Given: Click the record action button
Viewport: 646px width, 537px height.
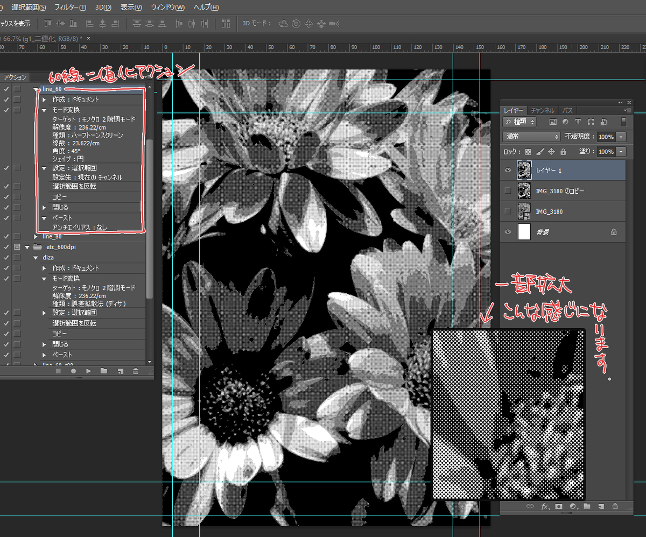Looking at the screenshot, I should point(73,371).
